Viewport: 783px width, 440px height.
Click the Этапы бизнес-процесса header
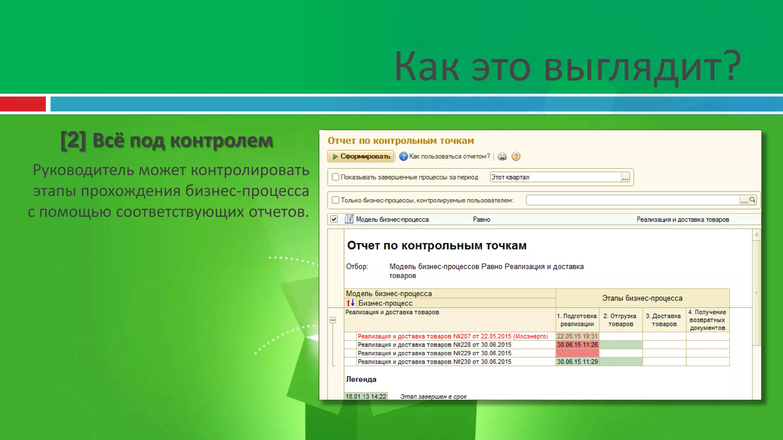coord(642,298)
